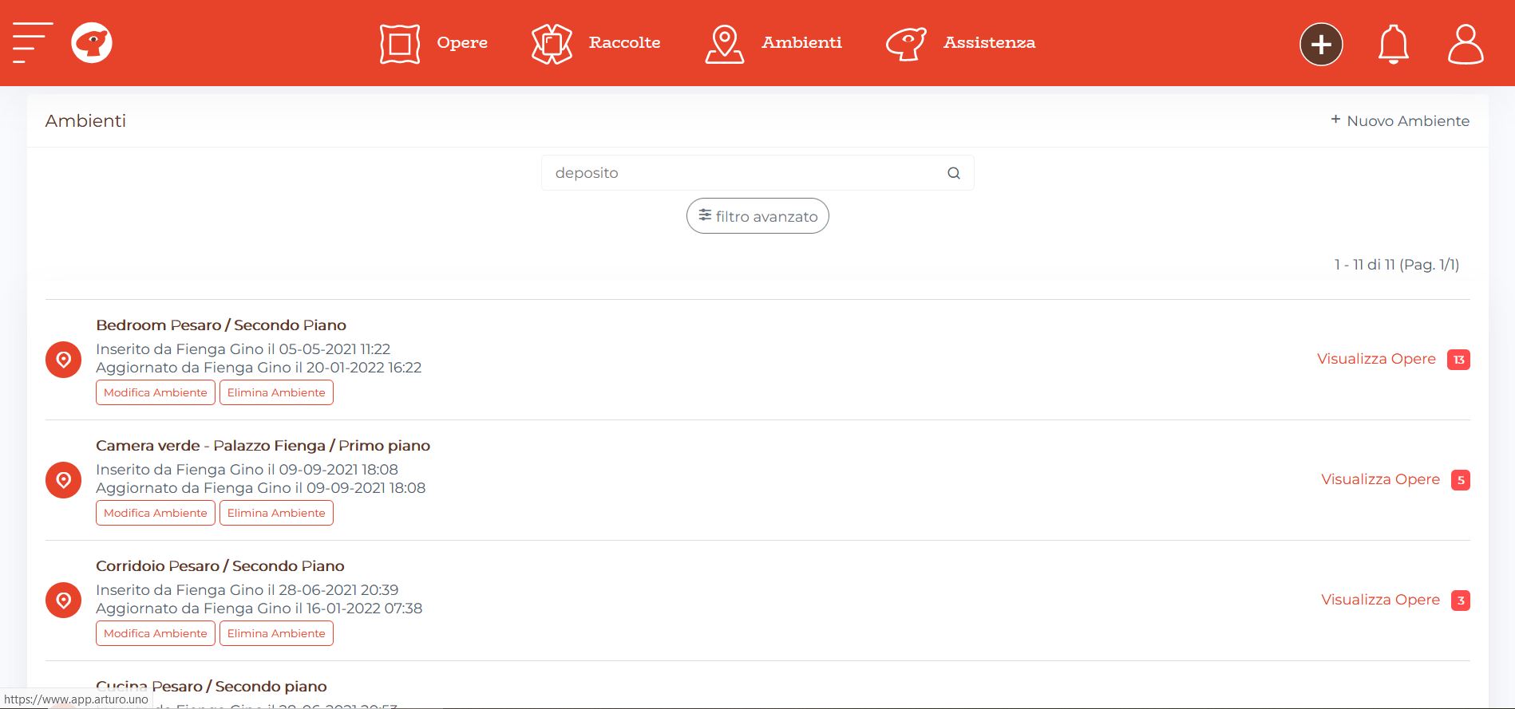Open the notifications bell icon

click(x=1393, y=44)
